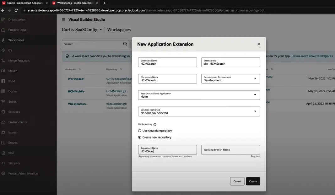Click the Merge Requests icon
This screenshot has width=335, height=195.
[3, 60]
